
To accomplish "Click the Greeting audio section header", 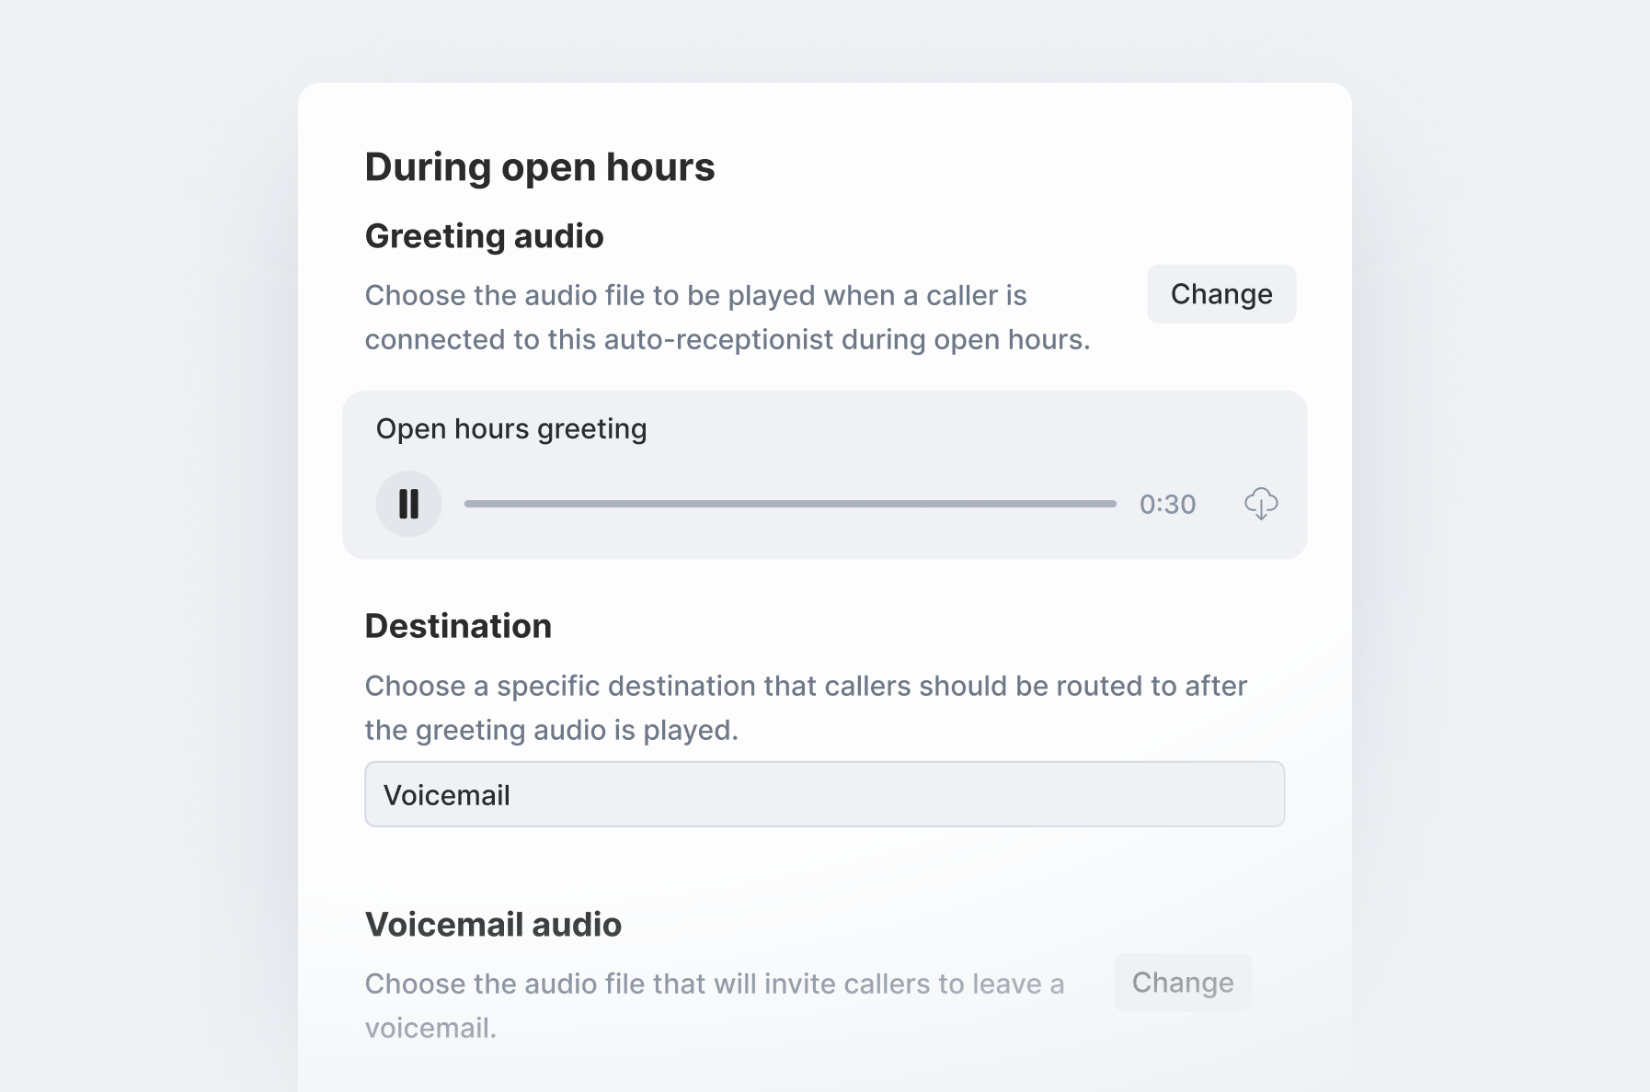I will [x=485, y=236].
